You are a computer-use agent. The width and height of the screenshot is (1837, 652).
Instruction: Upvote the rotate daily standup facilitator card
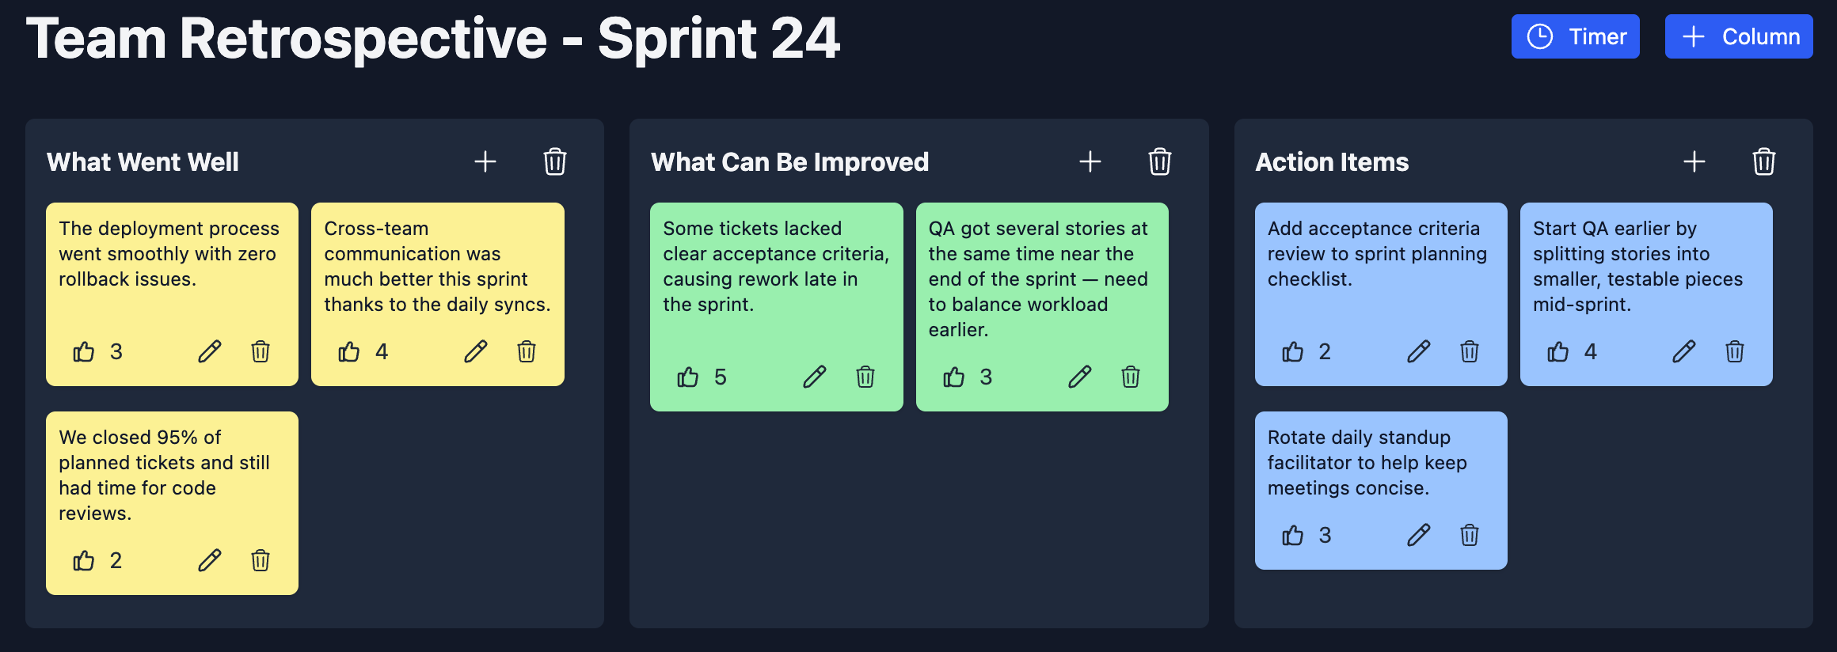[x=1293, y=535]
